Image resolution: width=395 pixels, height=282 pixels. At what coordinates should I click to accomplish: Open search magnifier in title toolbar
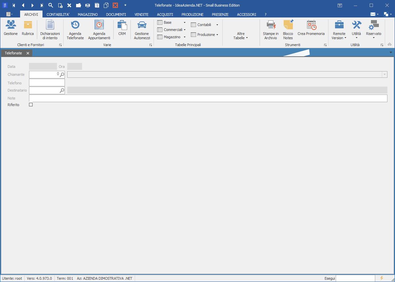tap(51, 5)
